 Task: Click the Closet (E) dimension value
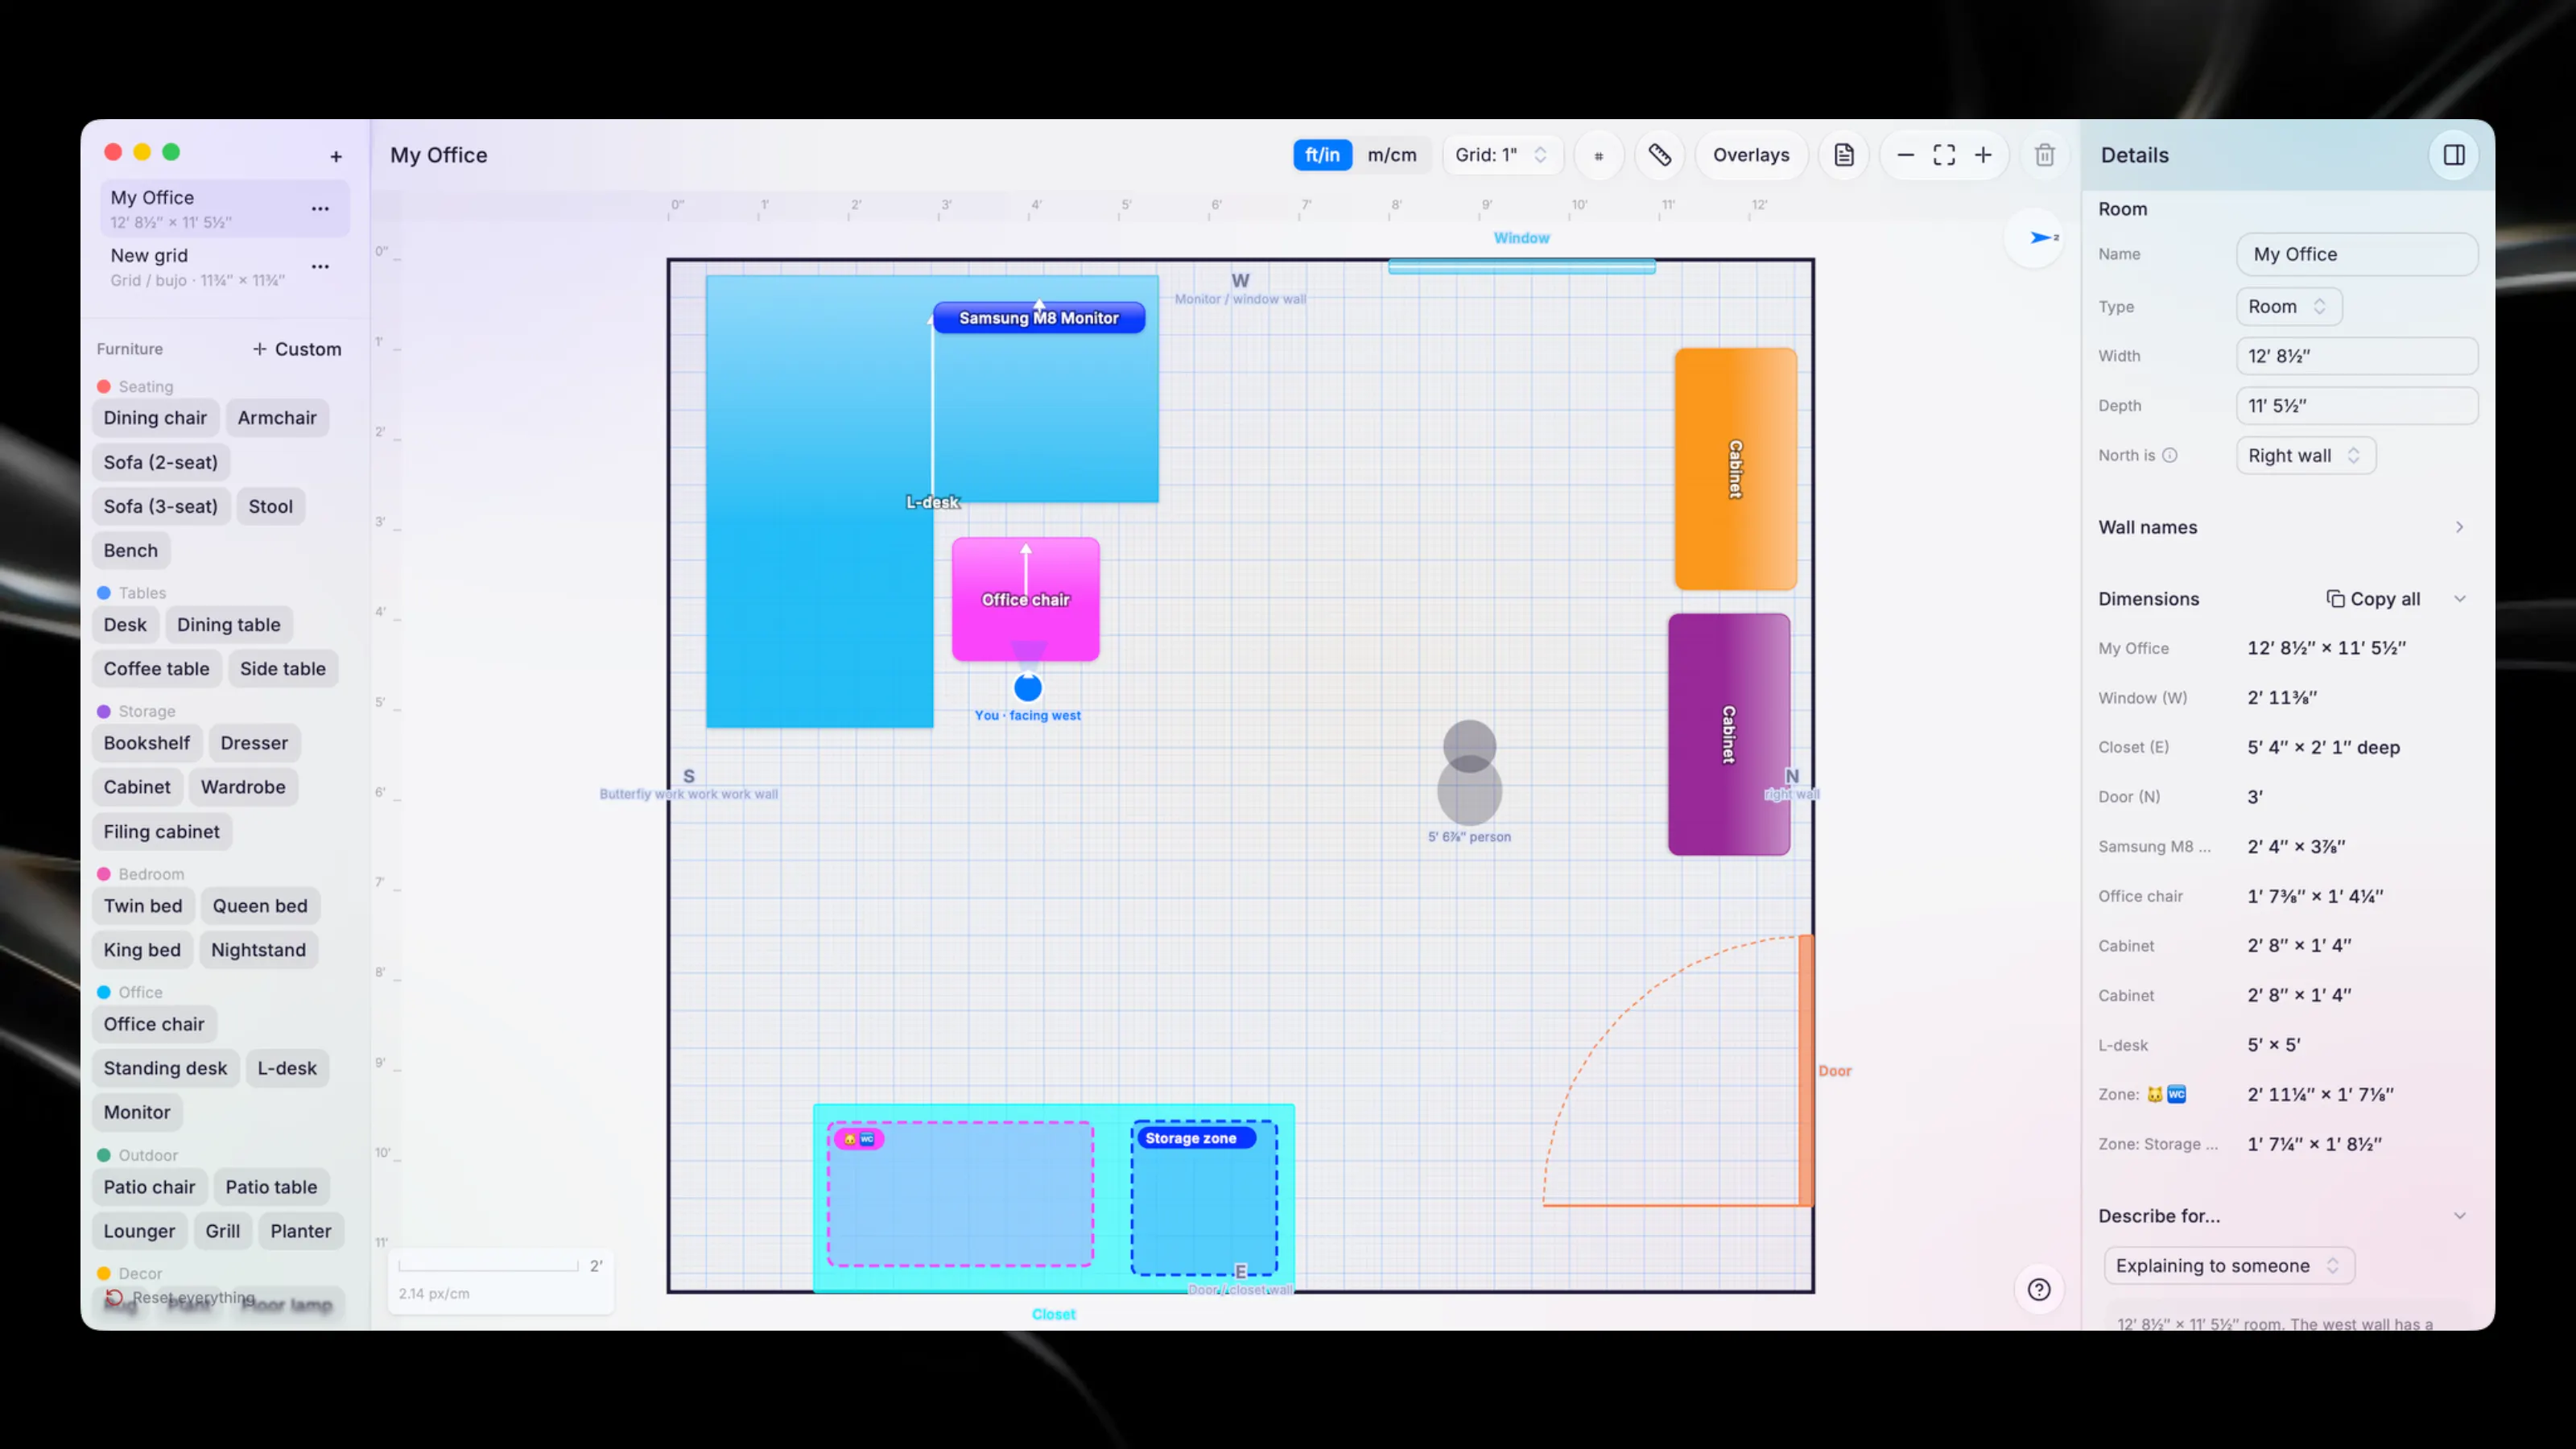click(x=2324, y=748)
